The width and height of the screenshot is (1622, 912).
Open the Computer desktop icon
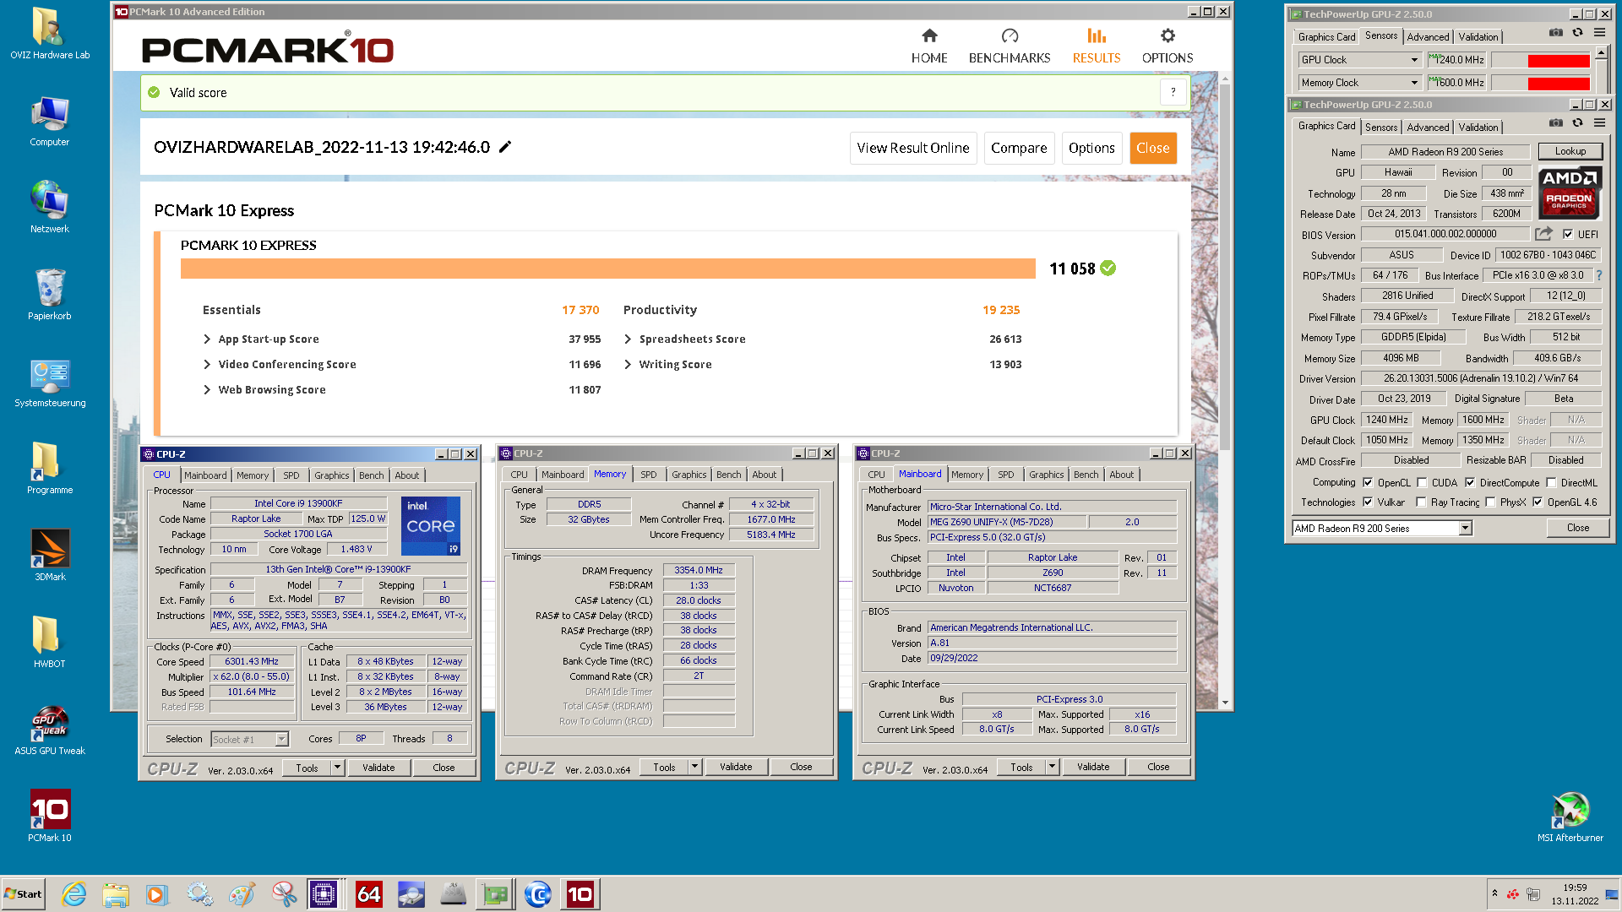point(50,121)
